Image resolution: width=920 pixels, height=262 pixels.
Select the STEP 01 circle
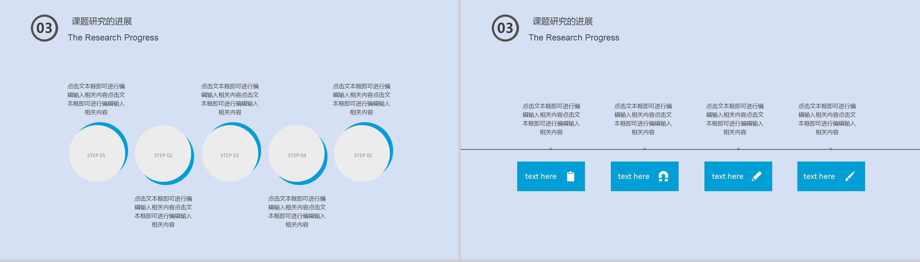coord(97,154)
